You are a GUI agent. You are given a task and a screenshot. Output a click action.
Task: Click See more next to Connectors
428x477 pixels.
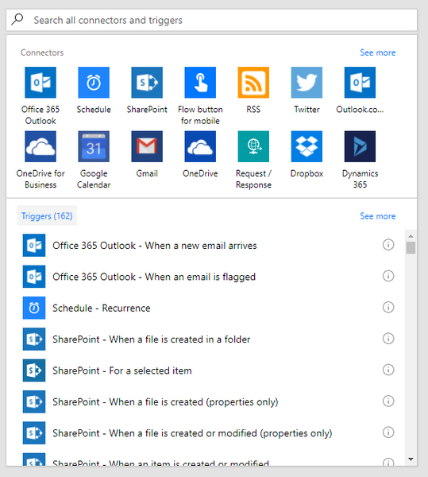pos(377,52)
